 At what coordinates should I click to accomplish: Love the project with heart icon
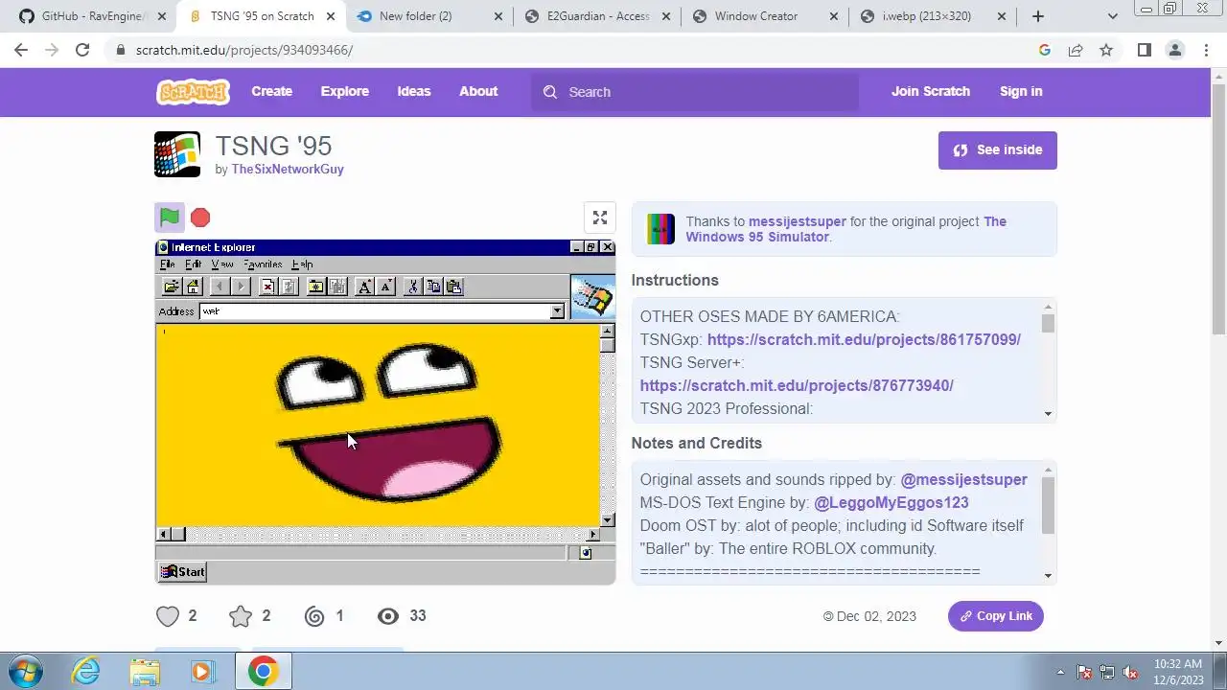click(x=168, y=616)
